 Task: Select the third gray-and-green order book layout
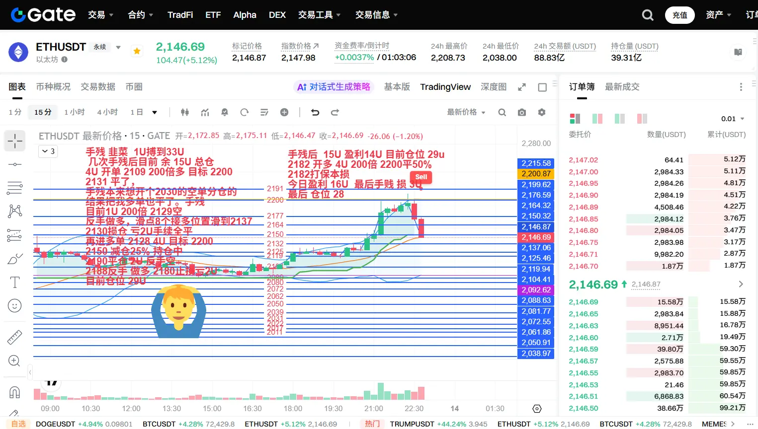click(620, 119)
